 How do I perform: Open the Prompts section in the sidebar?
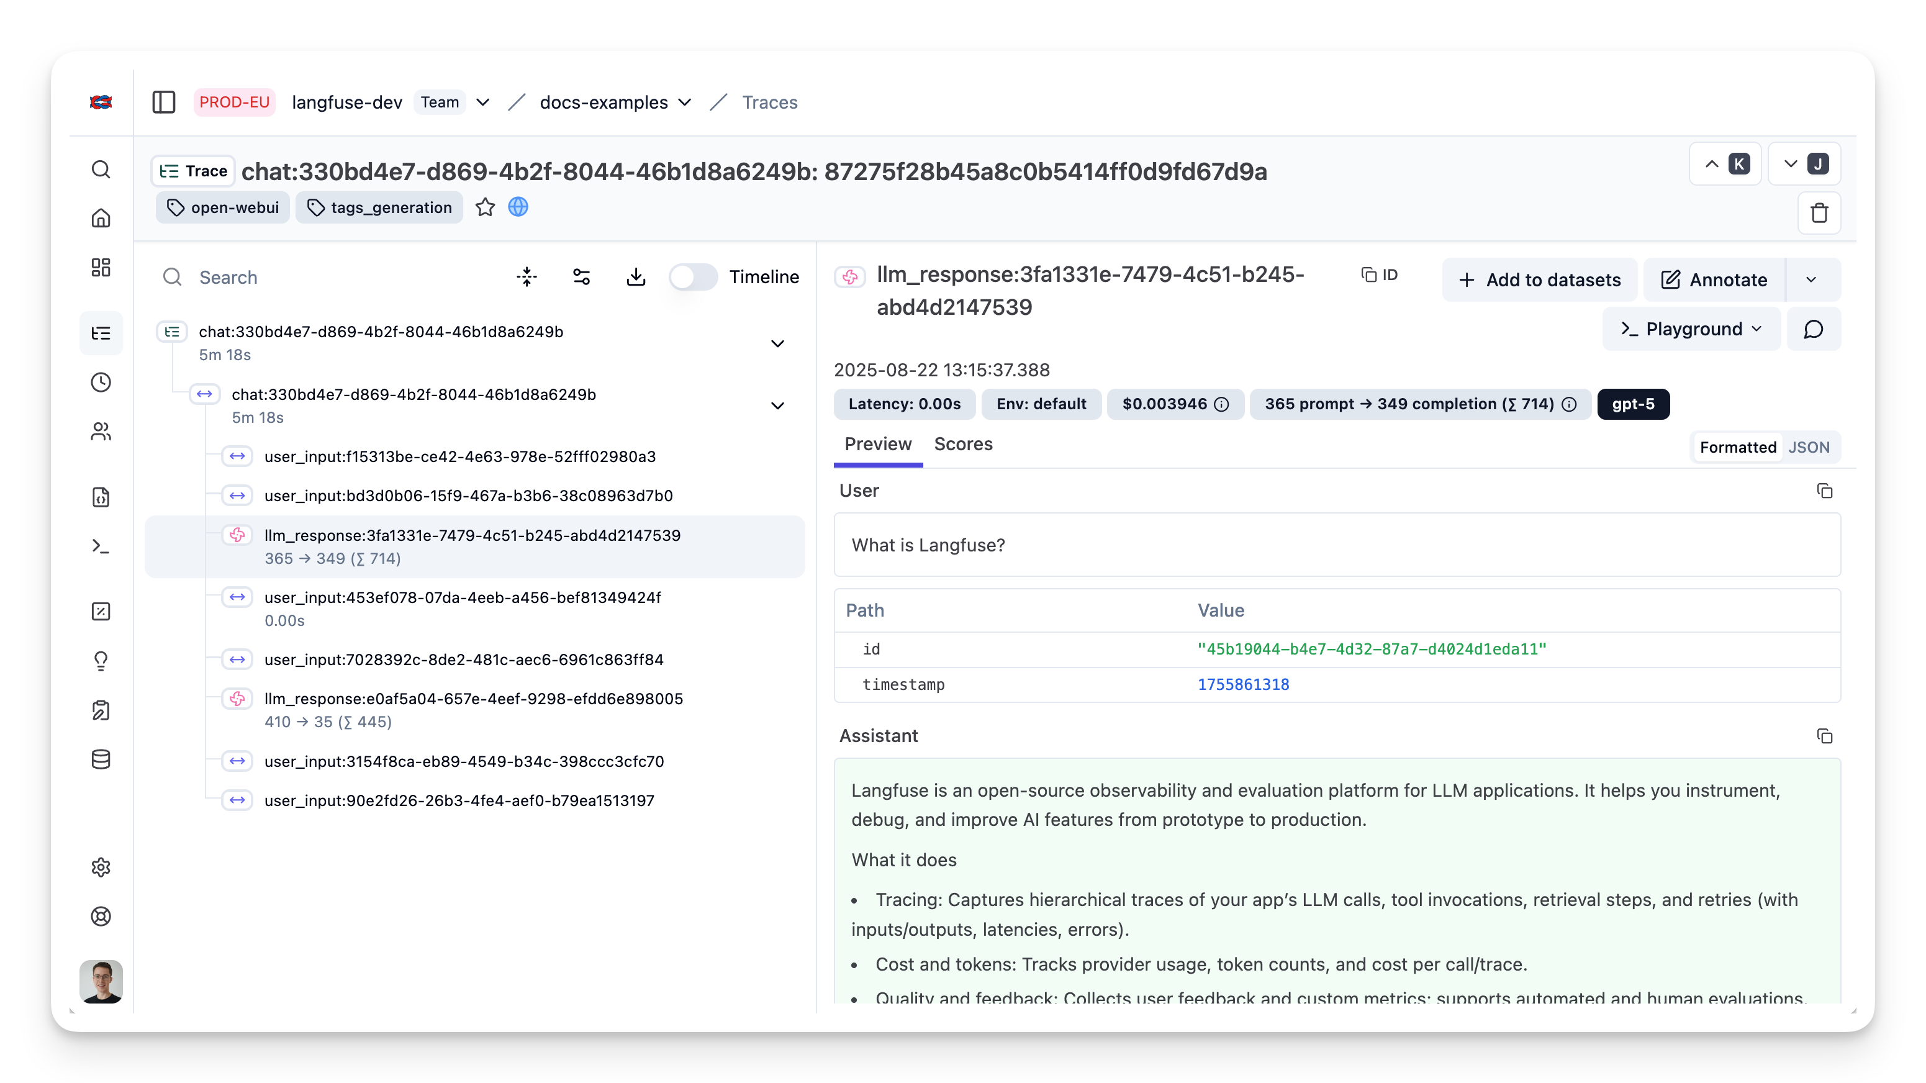101,497
